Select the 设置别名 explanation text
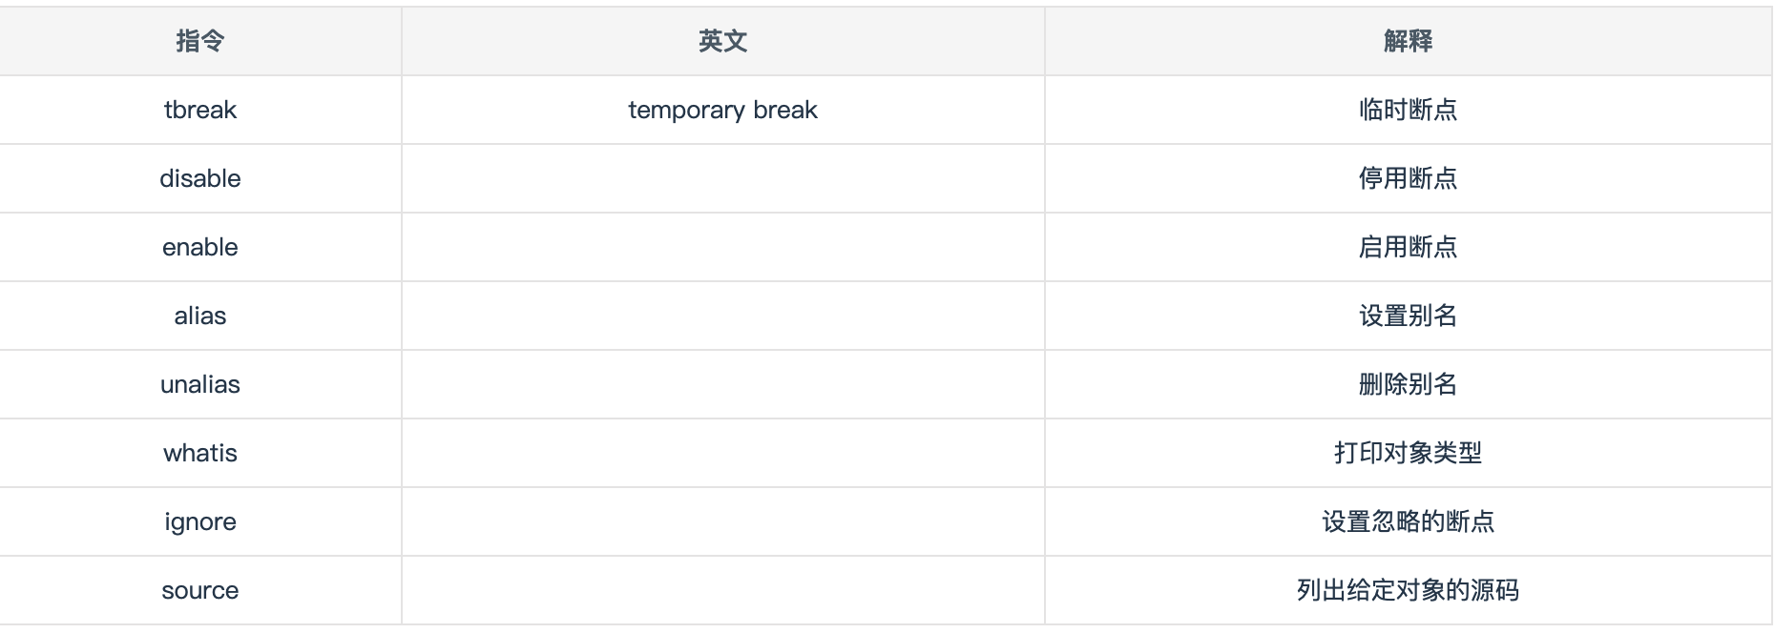This screenshot has height=633, width=1775. 1408,316
